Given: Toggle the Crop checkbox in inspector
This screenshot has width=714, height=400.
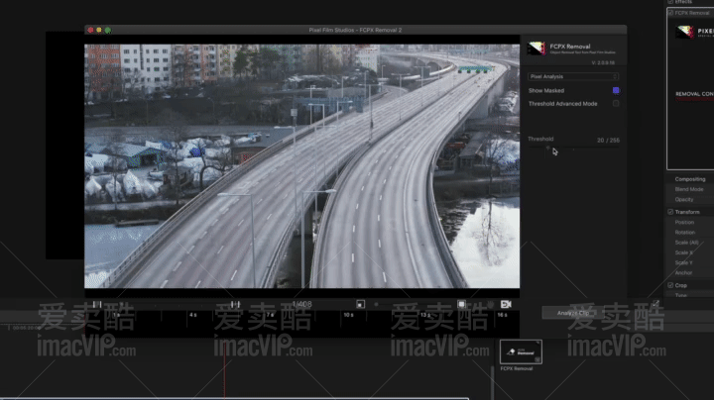Looking at the screenshot, I should [670, 285].
